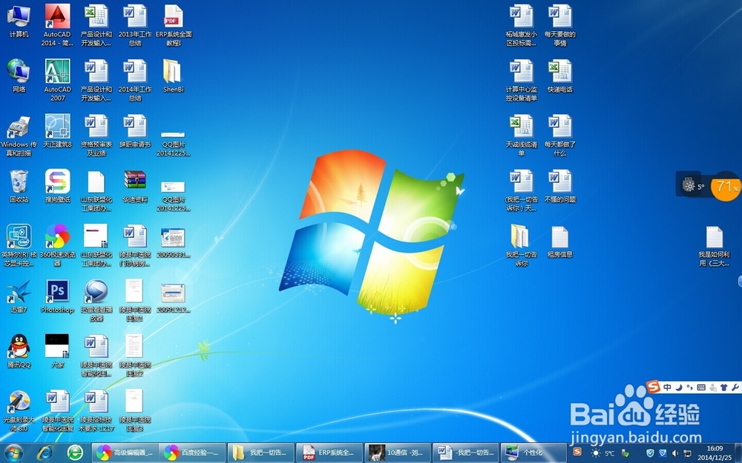Open the Windows Start menu
Screen dimensions: 742x463
[x=13, y=453]
